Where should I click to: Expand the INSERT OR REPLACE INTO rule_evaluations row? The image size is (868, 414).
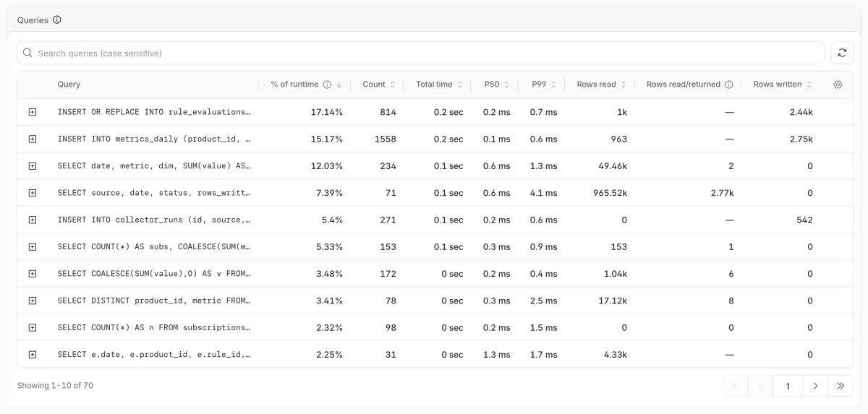pos(32,112)
